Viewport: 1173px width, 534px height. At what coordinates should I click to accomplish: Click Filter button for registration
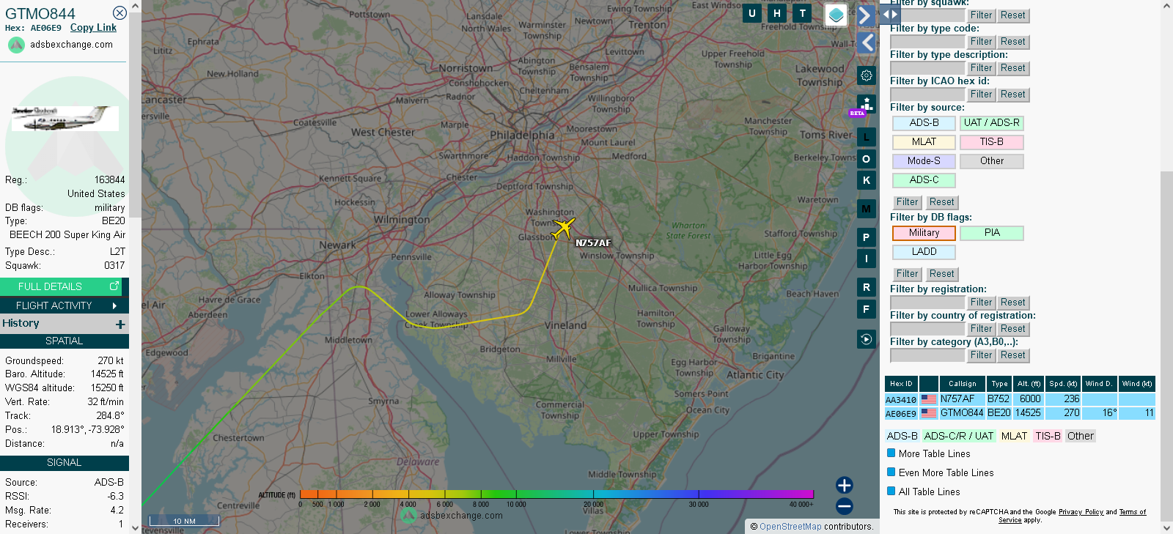(981, 303)
